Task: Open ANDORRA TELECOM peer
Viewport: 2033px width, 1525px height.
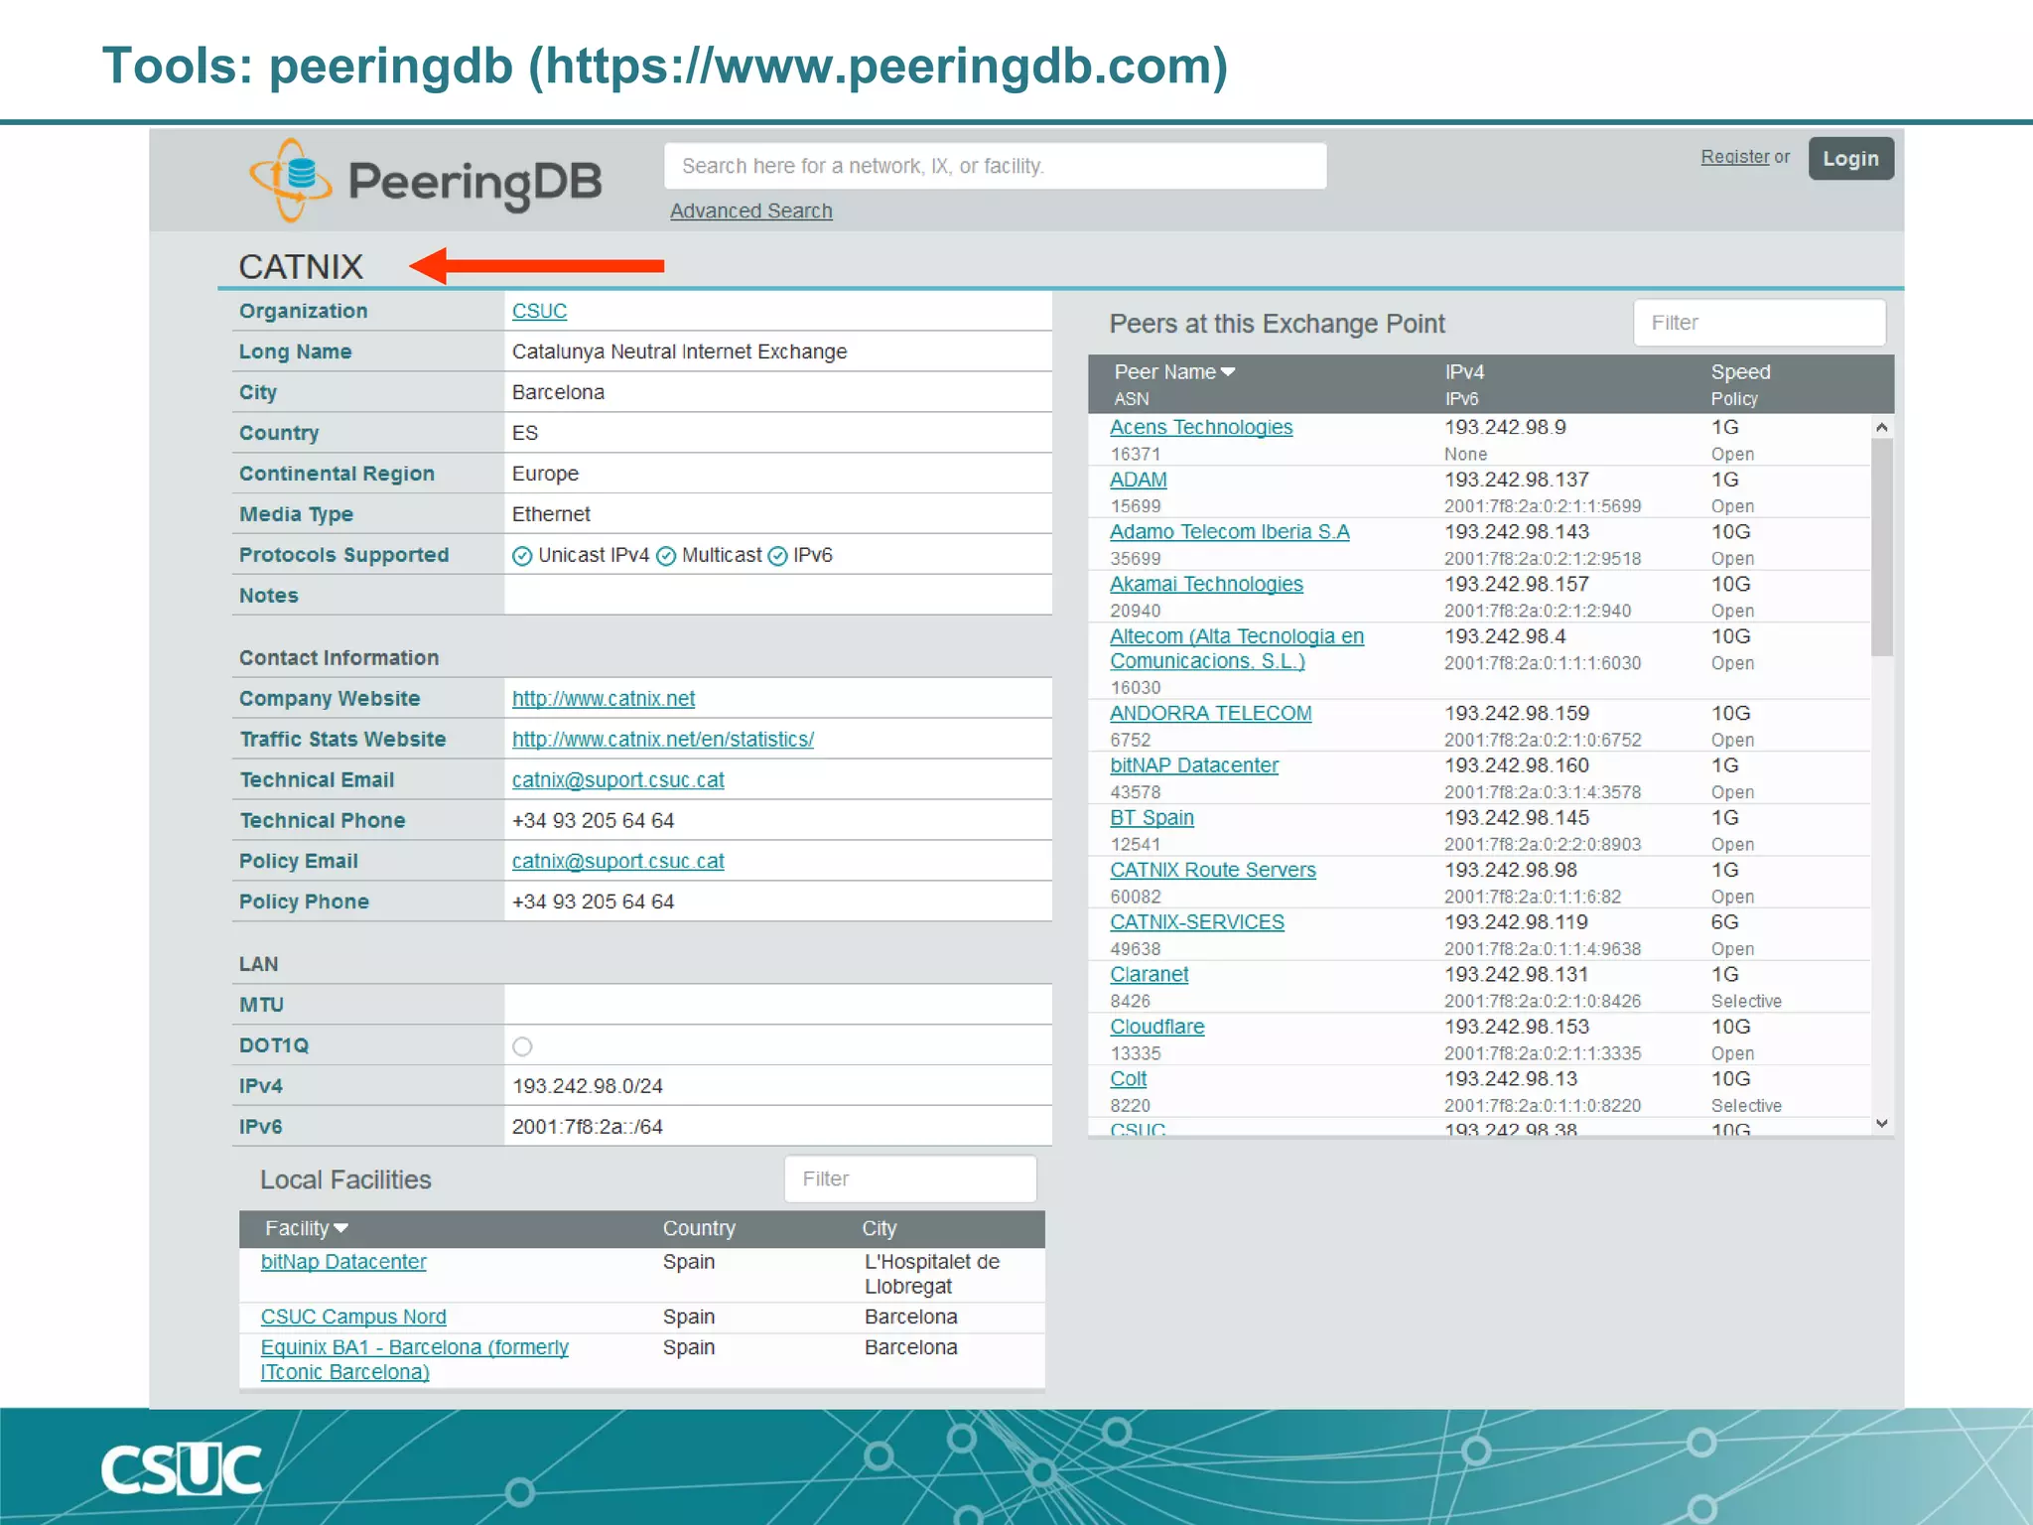Action: (x=1211, y=713)
